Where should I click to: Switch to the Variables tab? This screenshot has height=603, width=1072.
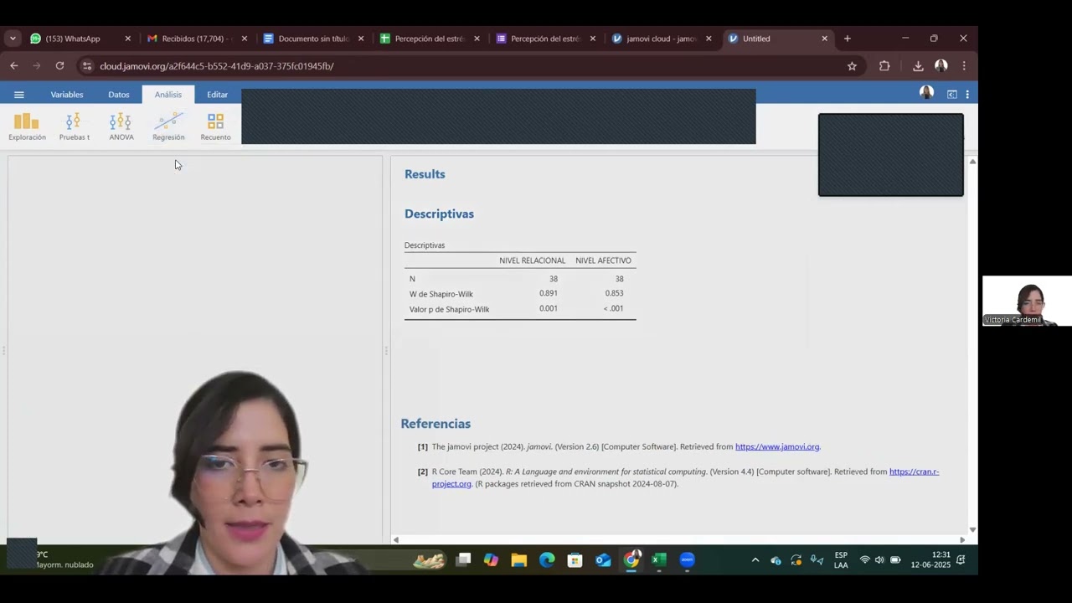click(67, 95)
